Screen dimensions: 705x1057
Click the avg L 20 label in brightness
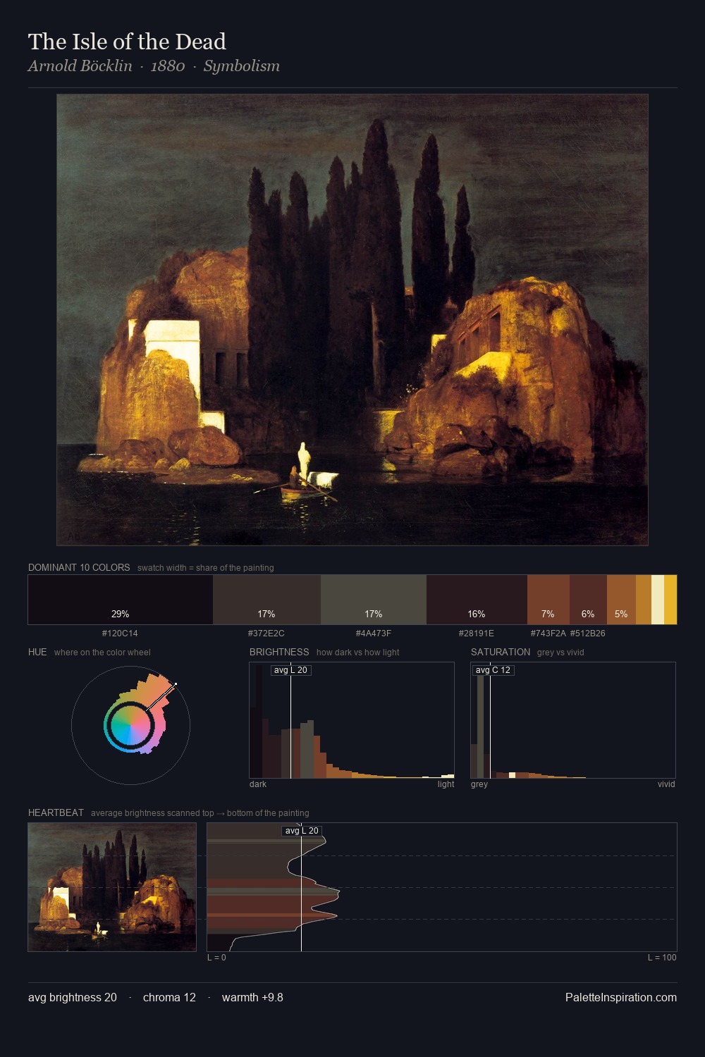click(x=290, y=670)
